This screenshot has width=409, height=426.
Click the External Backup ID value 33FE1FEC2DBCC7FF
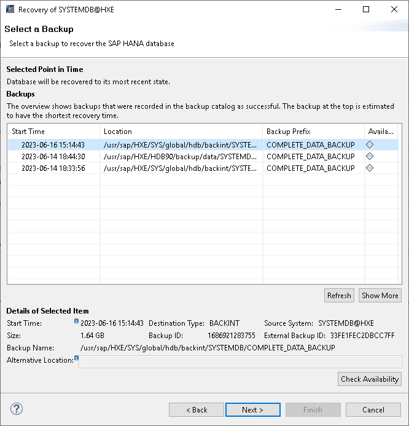[362, 336]
